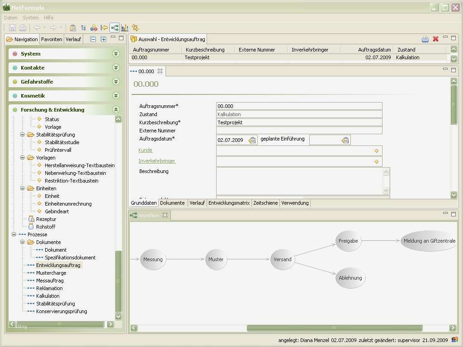Collapse all navigation tree nodes
463x347 pixels.
[93, 39]
